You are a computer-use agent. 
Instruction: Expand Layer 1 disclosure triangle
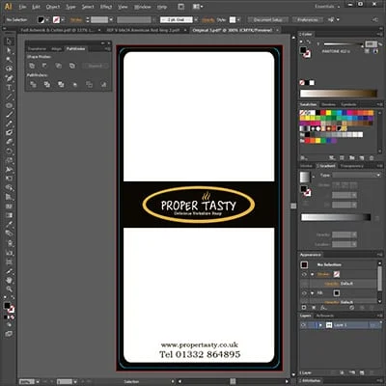tap(320, 325)
